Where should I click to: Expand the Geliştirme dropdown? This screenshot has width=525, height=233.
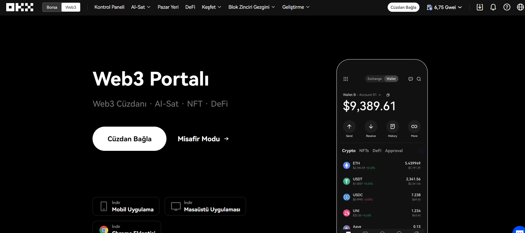point(296,7)
